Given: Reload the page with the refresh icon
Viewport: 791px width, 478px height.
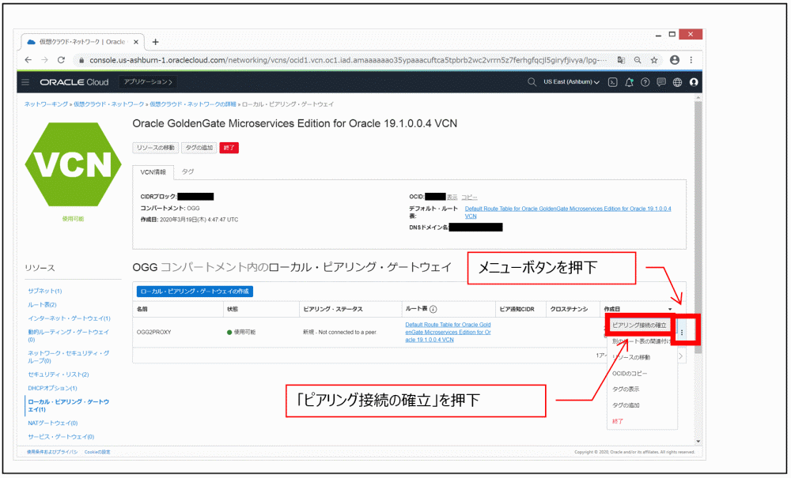Looking at the screenshot, I should coord(61,60).
